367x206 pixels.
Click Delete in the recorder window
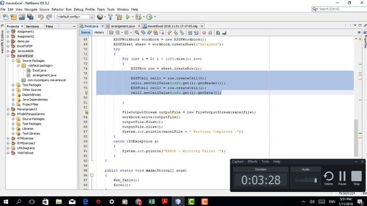tap(329, 178)
